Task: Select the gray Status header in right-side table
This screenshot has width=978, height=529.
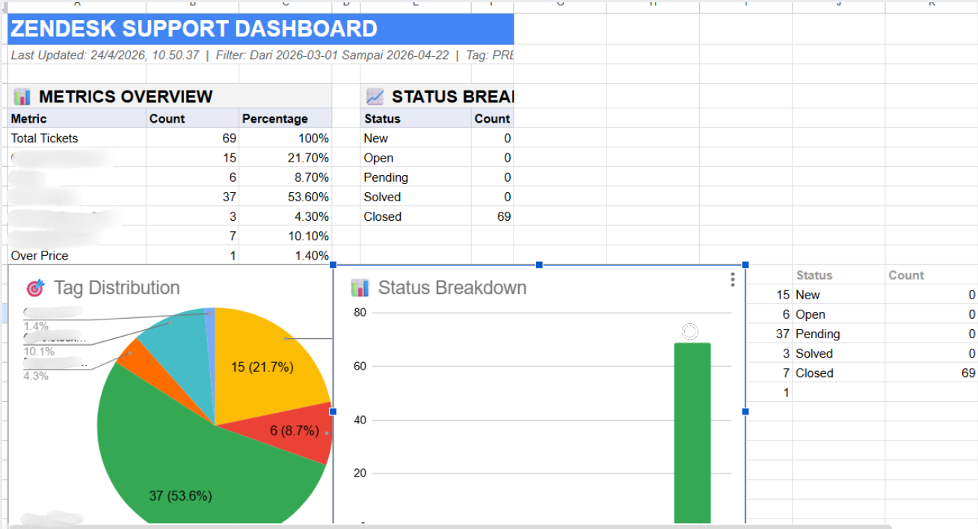Action: coord(838,275)
